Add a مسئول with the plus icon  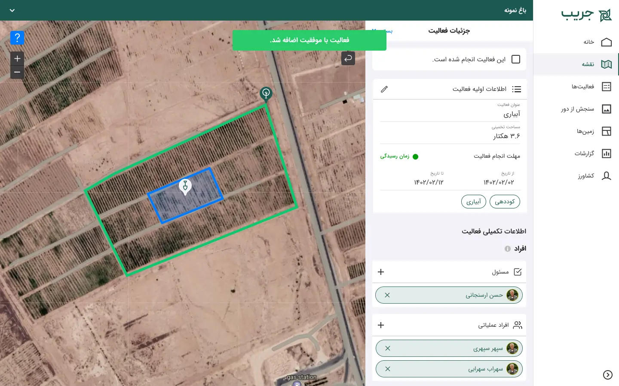(381, 272)
